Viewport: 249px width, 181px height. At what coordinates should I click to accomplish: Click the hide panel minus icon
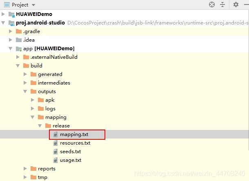247,4
